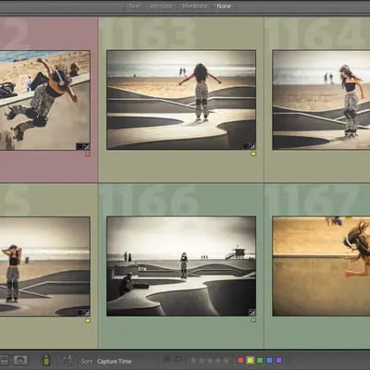The height and width of the screenshot is (370, 370).
Task: Select the Metadata filter tab
Action: tap(194, 6)
